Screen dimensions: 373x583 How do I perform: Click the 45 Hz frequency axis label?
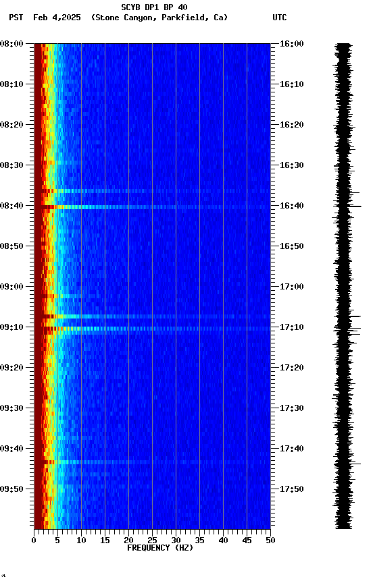pos(247,540)
